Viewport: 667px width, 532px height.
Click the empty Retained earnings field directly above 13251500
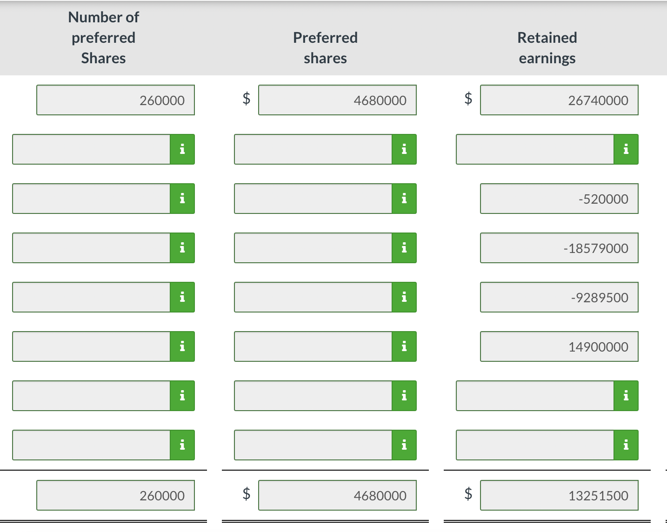(x=535, y=445)
